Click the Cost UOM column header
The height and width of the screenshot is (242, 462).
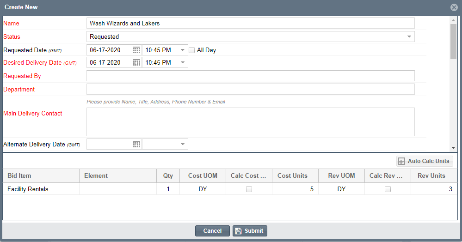pos(203,176)
